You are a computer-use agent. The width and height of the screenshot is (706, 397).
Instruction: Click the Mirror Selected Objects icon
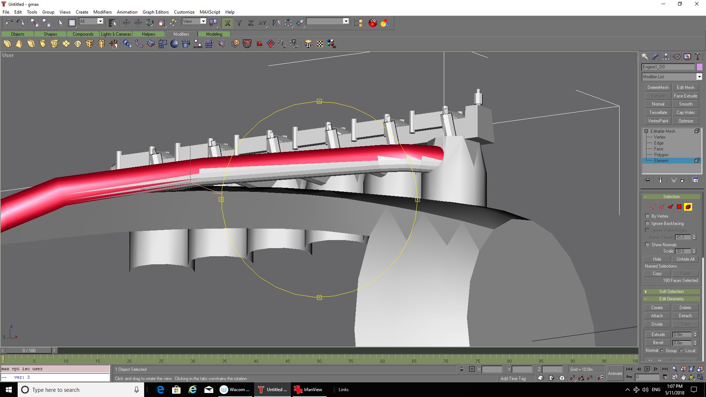pos(277,23)
